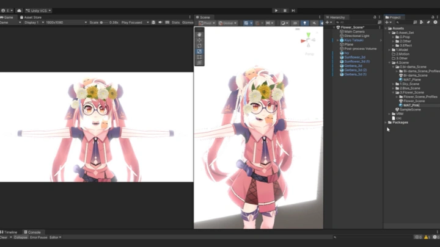Click the Scene orientation gizmo Y axis
Screen dimensions: 440x247
(309, 35)
